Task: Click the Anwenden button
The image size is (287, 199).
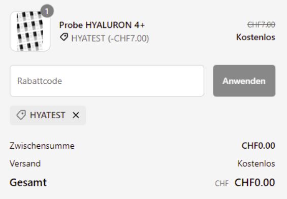Action: pos(244,81)
